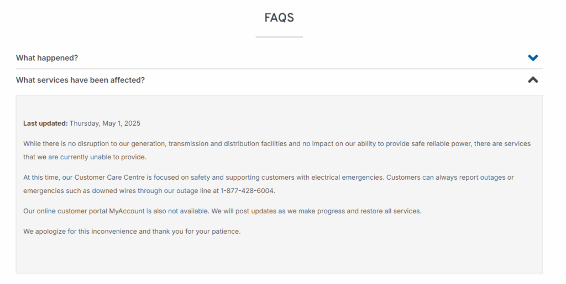The width and height of the screenshot is (566, 284).
Task: Click the "What services have been affected?" question
Action: point(80,80)
